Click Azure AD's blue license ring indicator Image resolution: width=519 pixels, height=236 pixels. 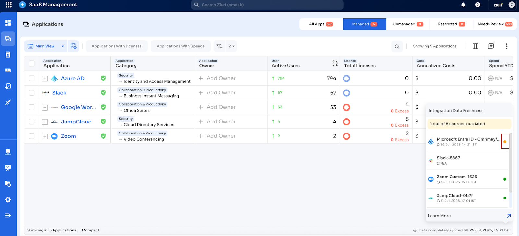tap(346, 78)
